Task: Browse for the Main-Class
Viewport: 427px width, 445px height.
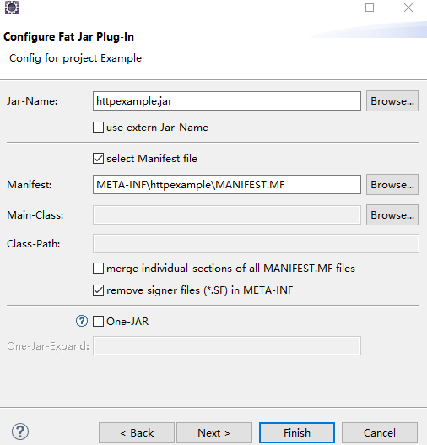Action: tap(392, 214)
